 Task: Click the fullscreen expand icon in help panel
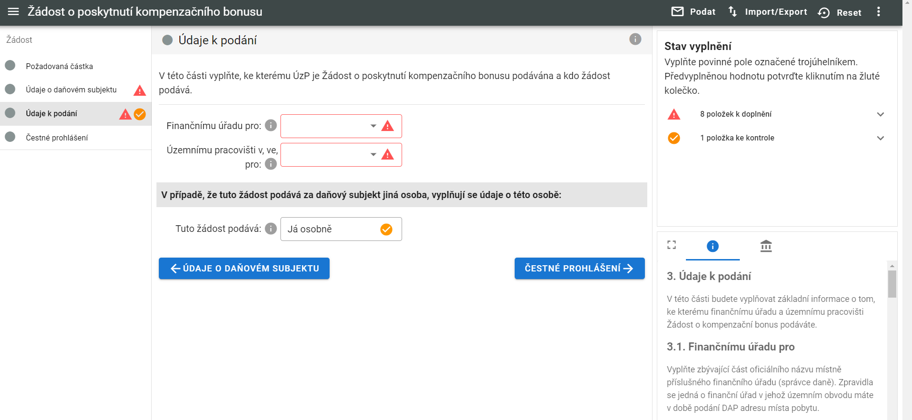tap(672, 245)
